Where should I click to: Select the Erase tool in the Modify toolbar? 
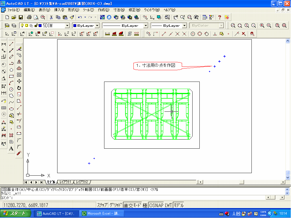tap(19, 49)
